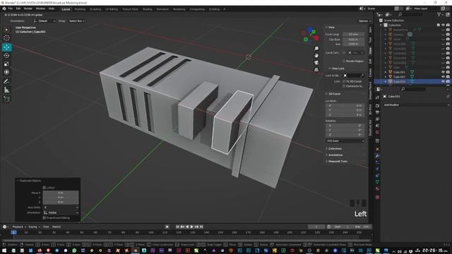The image size is (452, 254).
Task: Switch to the Modeling workspace tab
Action: [x=80, y=9]
